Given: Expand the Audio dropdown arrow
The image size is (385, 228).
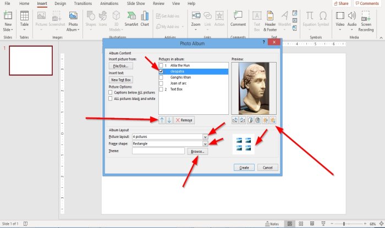Looking at the screenshot, I should pos(352,30).
